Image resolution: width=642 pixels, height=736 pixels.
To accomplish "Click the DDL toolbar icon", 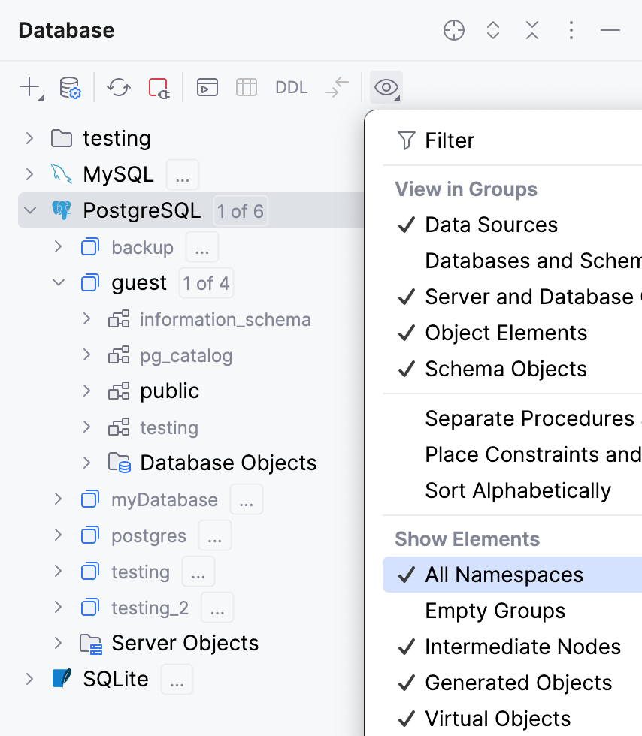I will [291, 87].
